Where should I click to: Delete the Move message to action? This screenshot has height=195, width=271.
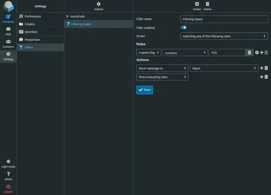tap(266, 68)
